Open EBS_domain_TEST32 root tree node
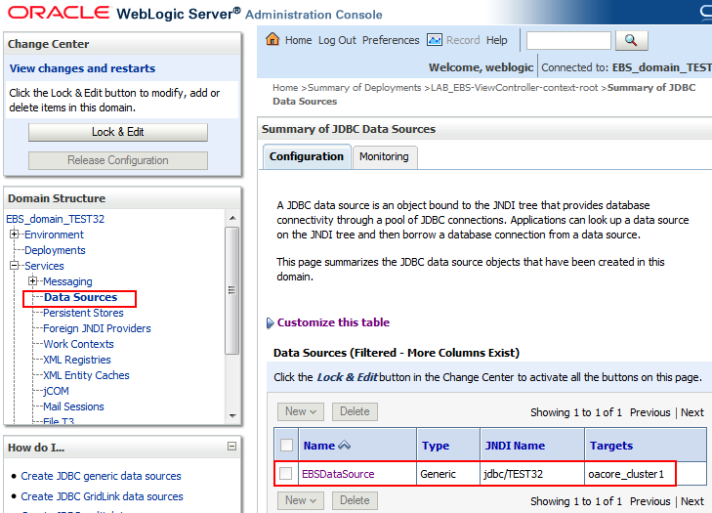This screenshot has height=513, width=712. coord(56,219)
